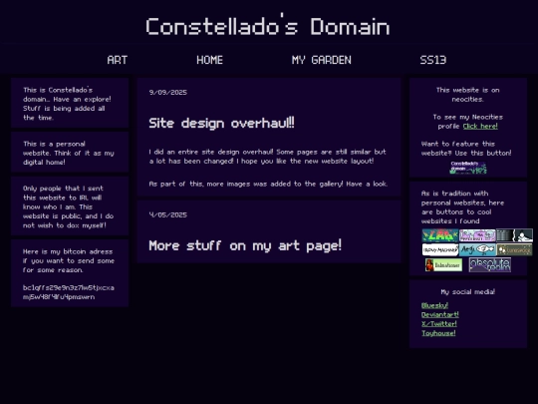Click the My social media! heading

coord(468,291)
